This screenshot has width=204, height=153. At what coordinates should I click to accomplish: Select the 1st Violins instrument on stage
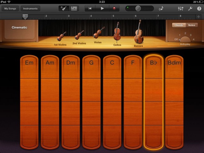tap(61, 37)
